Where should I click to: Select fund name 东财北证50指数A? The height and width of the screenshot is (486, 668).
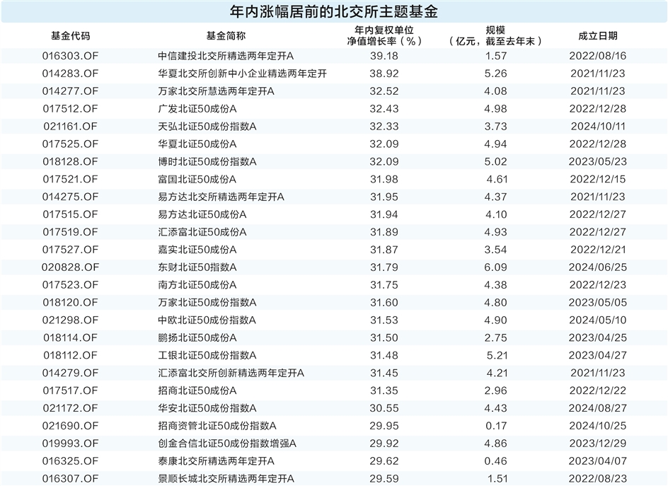[197, 267]
